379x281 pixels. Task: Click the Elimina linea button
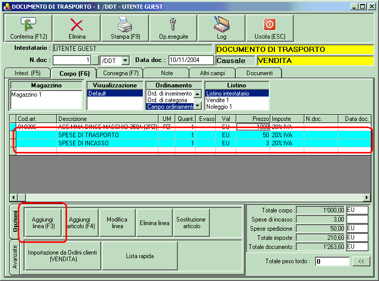154,223
